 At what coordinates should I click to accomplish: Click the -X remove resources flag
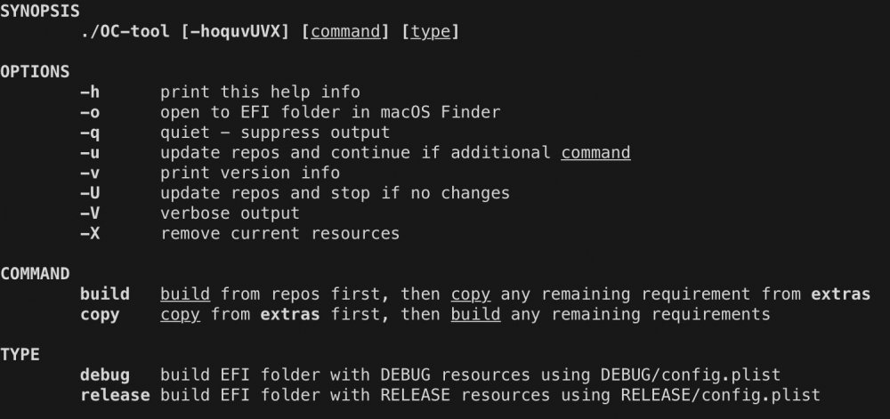click(x=90, y=234)
